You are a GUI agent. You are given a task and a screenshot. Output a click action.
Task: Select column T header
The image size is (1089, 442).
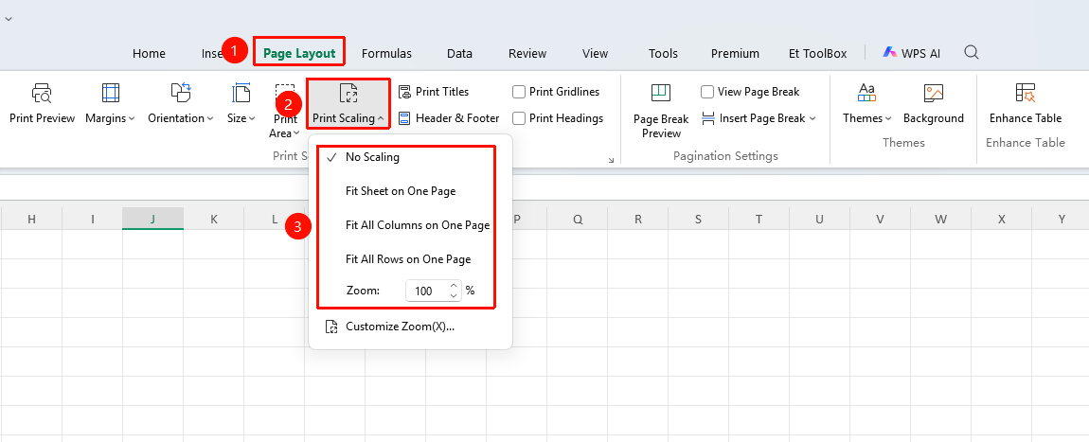pos(759,219)
